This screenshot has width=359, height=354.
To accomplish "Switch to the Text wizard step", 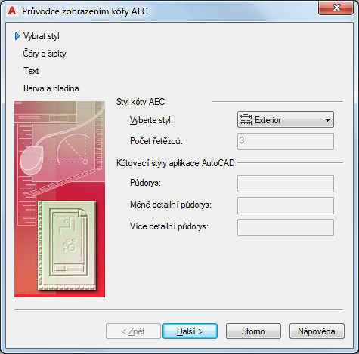I will pyautogui.click(x=31, y=71).
